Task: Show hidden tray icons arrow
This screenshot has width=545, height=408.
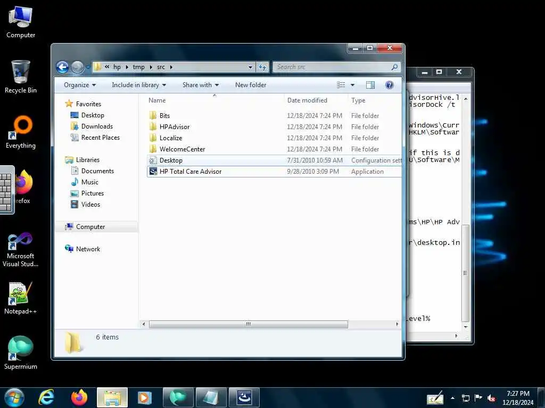Action: [x=452, y=398]
